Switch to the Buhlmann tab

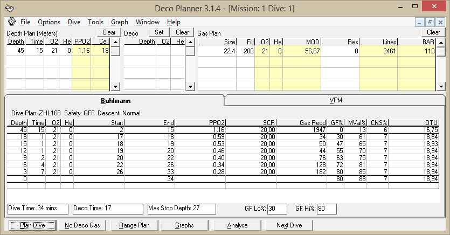coord(116,101)
